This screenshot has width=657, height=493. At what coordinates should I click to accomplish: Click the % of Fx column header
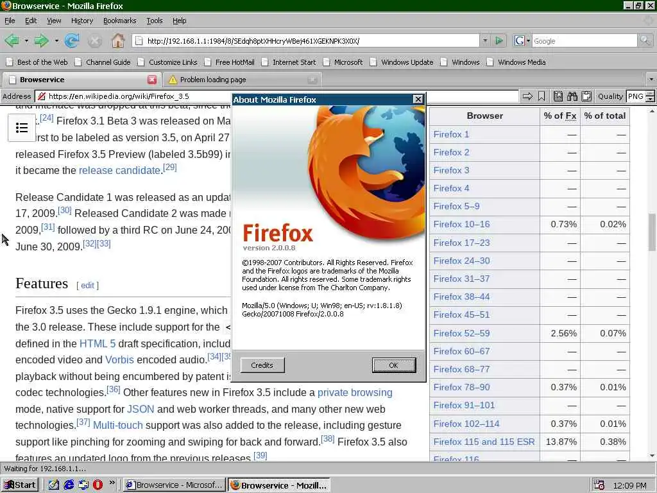[559, 116]
